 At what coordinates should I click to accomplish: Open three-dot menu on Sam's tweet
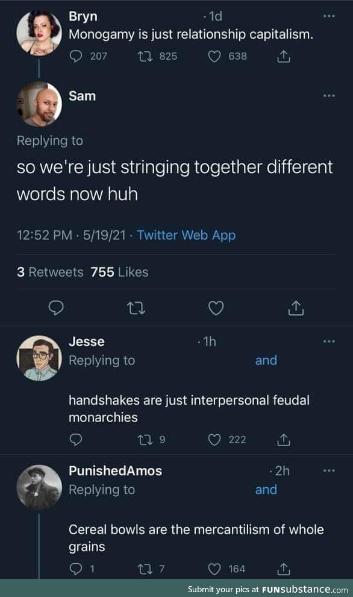point(329,95)
